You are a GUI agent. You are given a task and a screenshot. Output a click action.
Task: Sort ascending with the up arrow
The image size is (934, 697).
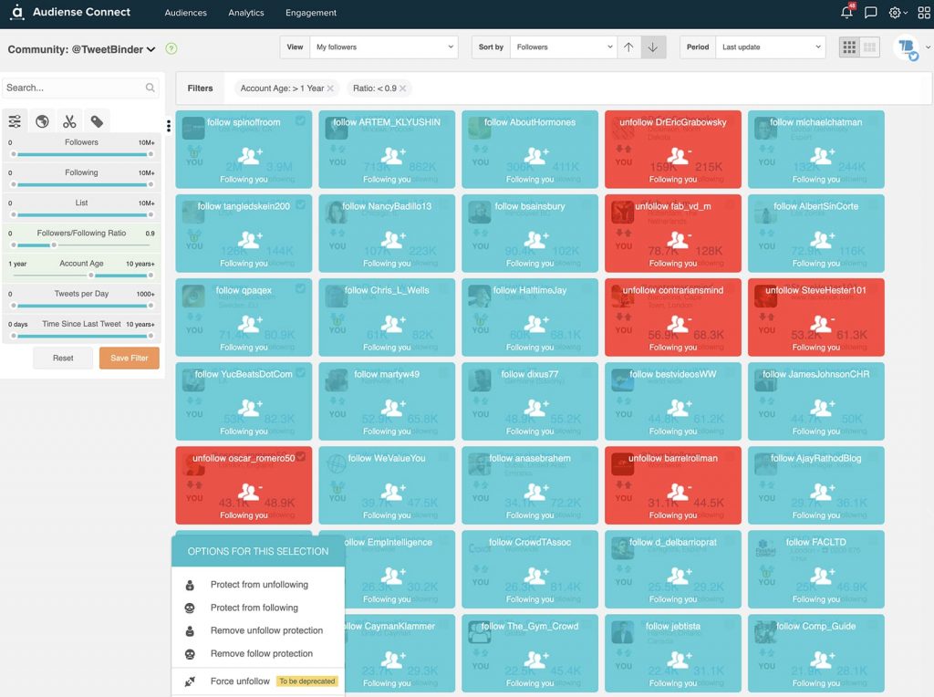[x=628, y=47]
